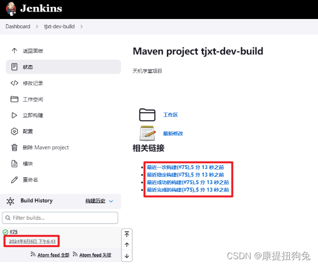Click the Jenkins title text in header
318x265 pixels.
(x=41, y=8)
